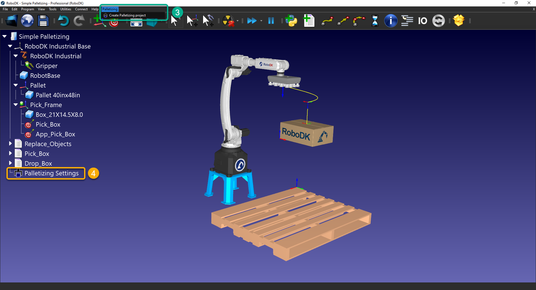536x290 pixels.
Task: Insert a joint move instruction
Action: [327, 21]
